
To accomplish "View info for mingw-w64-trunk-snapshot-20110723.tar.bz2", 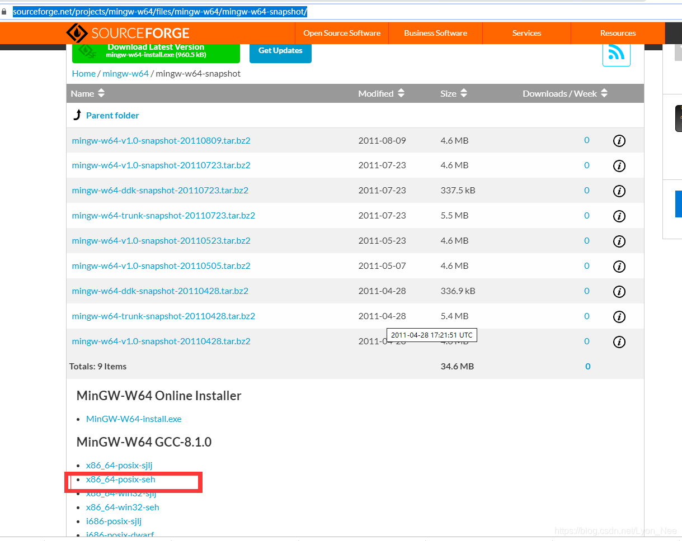I will (619, 216).
